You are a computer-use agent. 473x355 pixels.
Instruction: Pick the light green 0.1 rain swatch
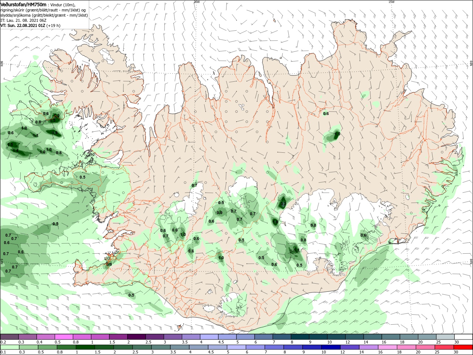[9, 347]
